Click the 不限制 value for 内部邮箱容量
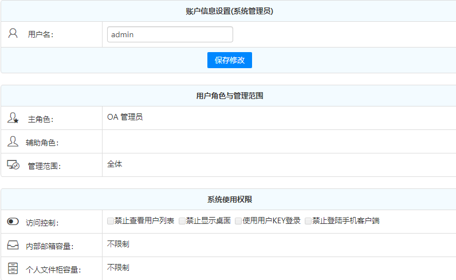 (x=118, y=244)
